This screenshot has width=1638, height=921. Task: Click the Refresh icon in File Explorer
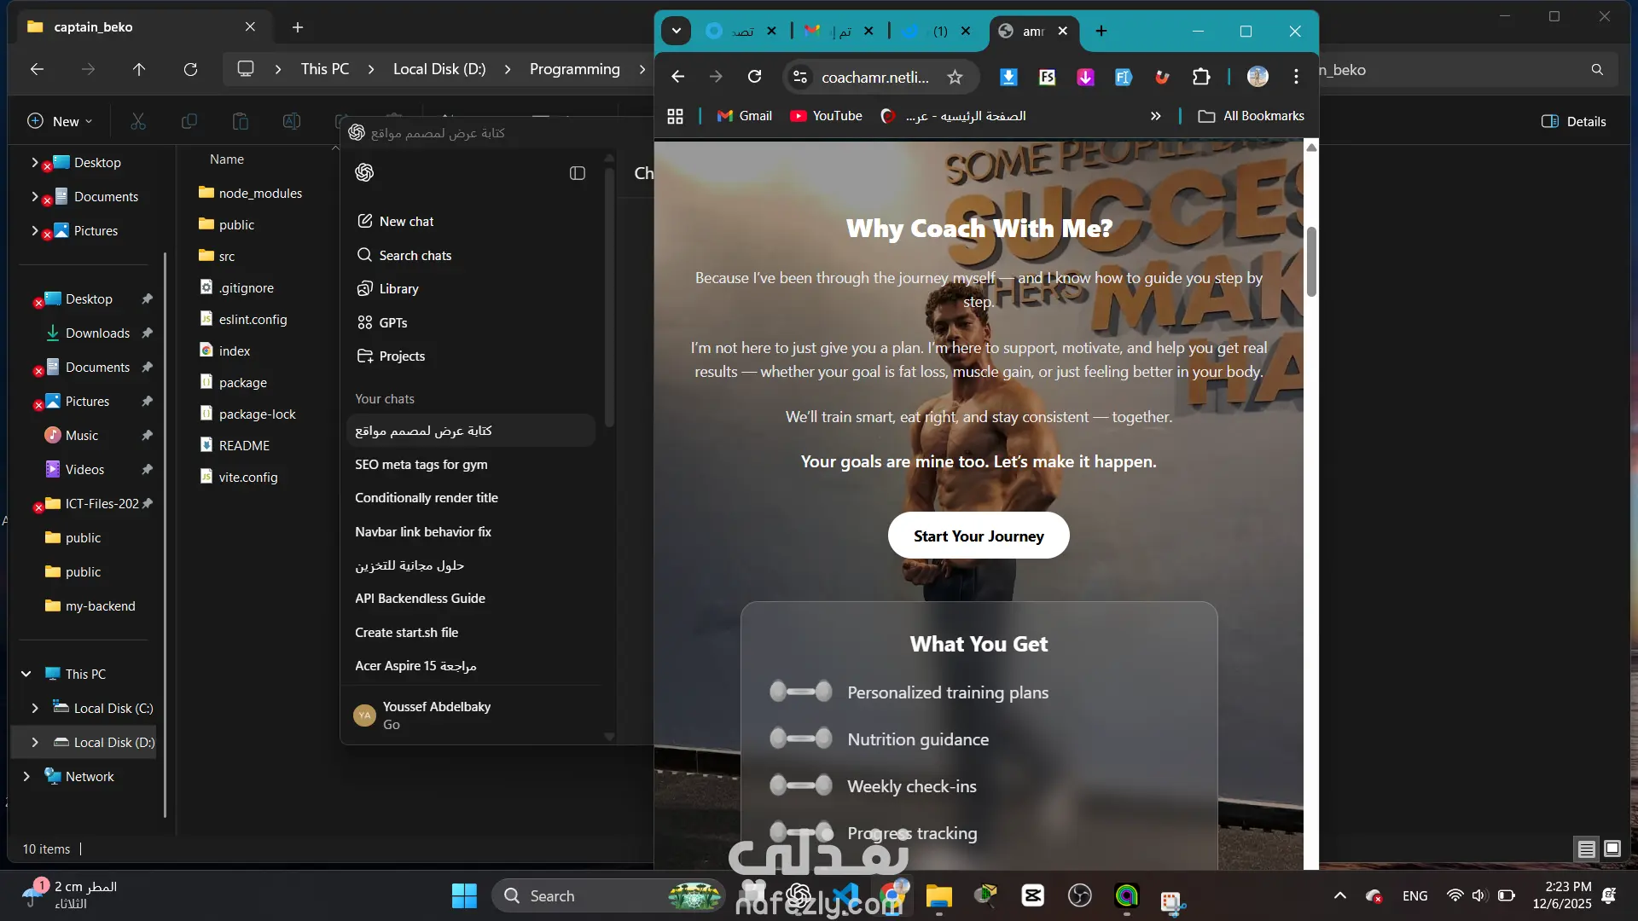[190, 69]
